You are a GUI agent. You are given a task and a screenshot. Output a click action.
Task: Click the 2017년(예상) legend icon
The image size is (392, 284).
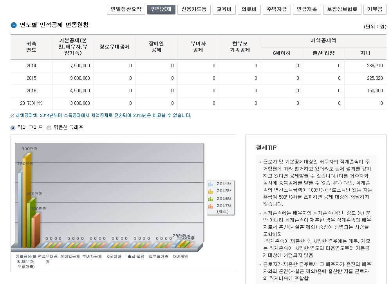(x=211, y=206)
